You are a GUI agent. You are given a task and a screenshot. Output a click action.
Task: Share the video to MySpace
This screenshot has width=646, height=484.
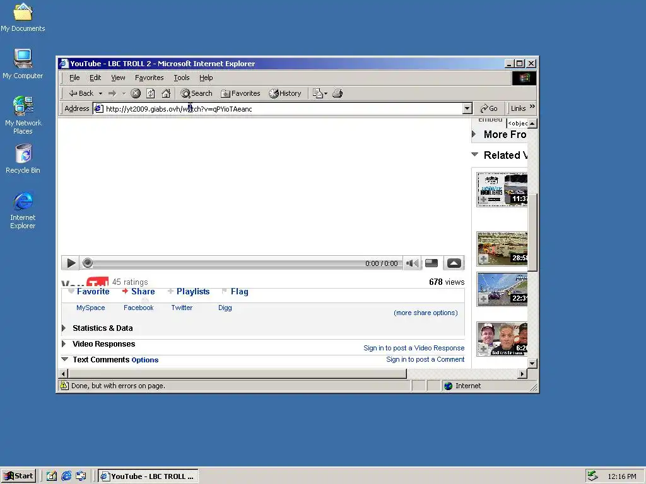91,308
